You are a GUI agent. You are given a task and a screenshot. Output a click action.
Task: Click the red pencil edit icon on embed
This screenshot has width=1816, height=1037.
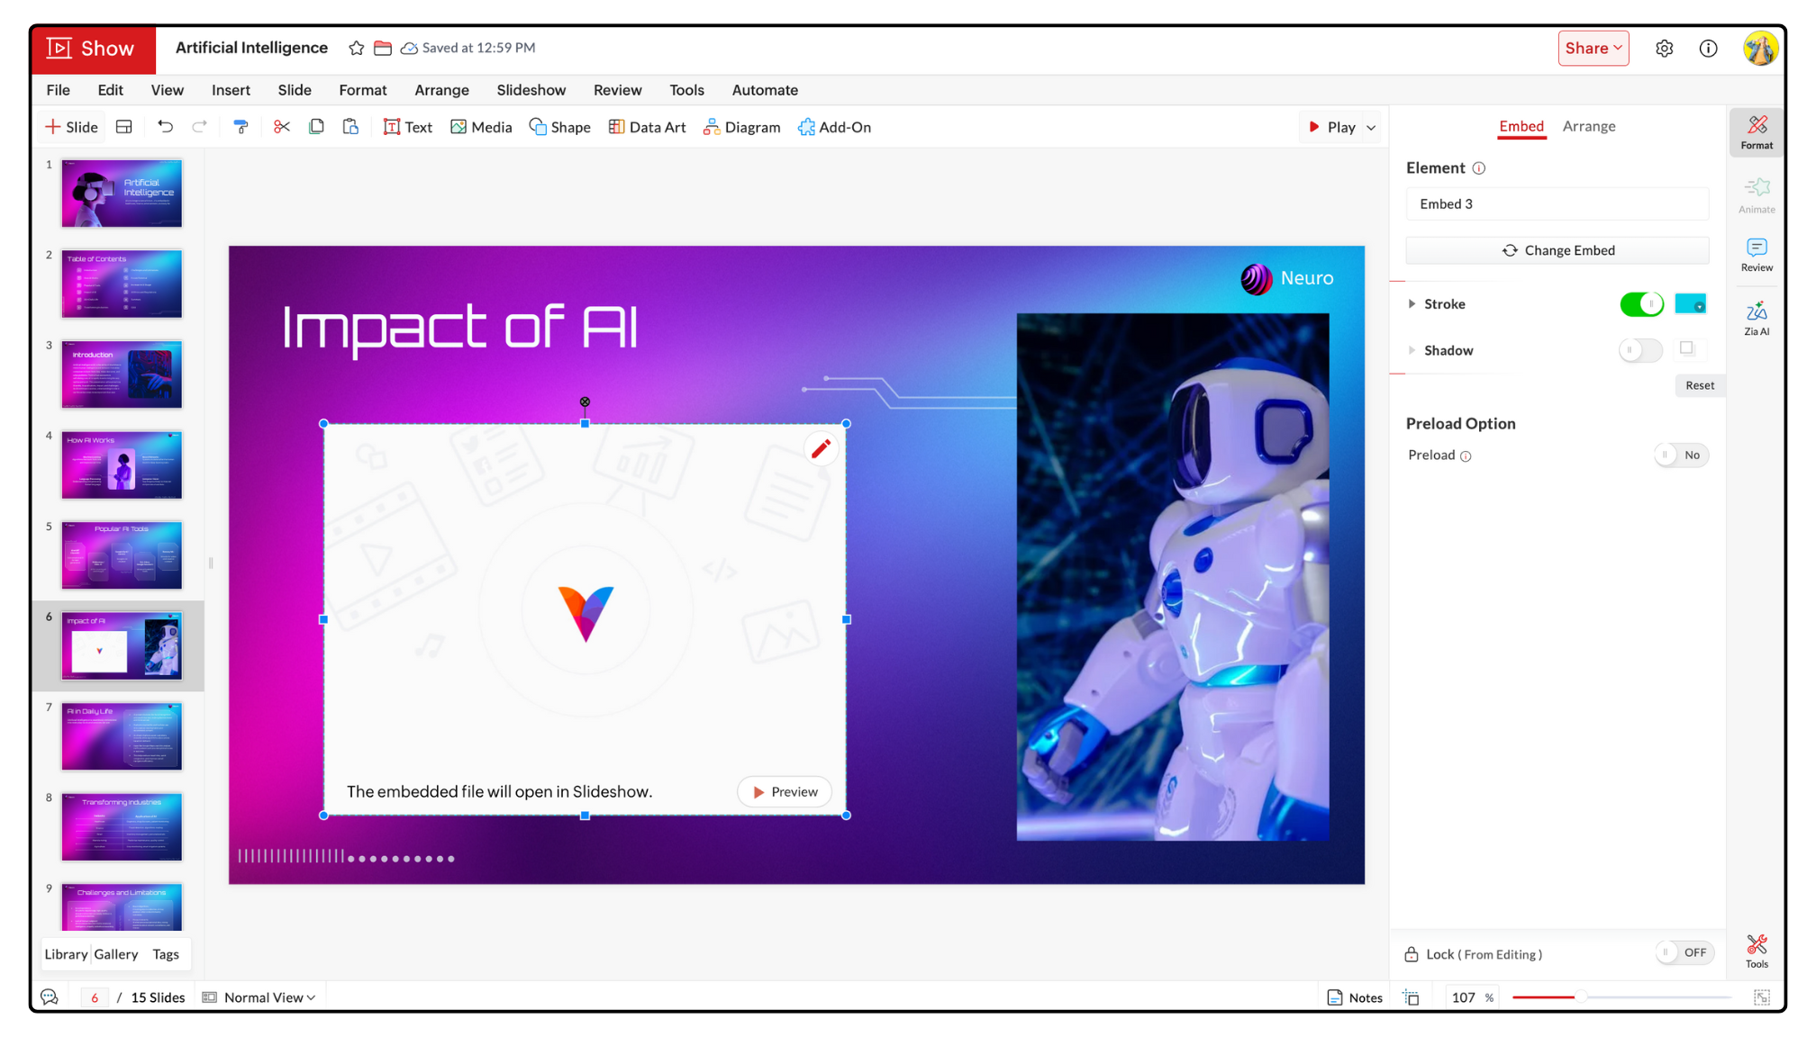(821, 448)
